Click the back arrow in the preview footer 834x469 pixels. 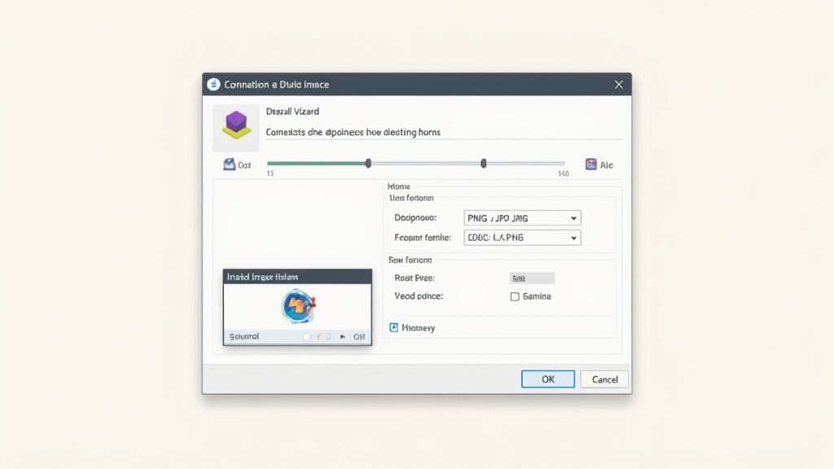(x=319, y=335)
